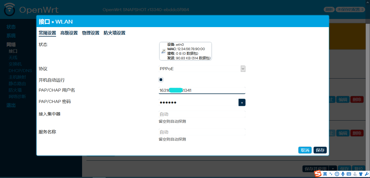Switch to the 高级设置 tab

click(x=69, y=33)
